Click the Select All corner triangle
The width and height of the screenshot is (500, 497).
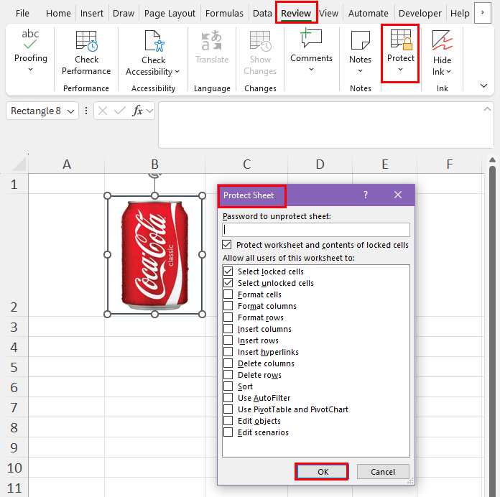19,164
